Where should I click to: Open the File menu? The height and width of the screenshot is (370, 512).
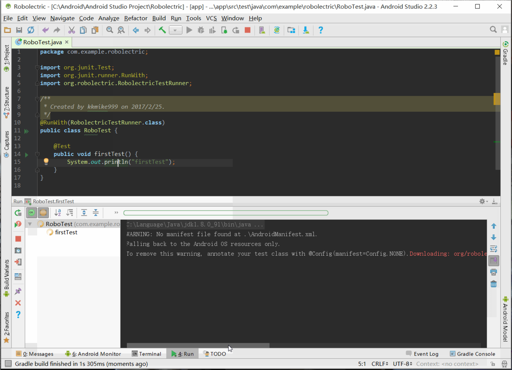tap(8, 18)
